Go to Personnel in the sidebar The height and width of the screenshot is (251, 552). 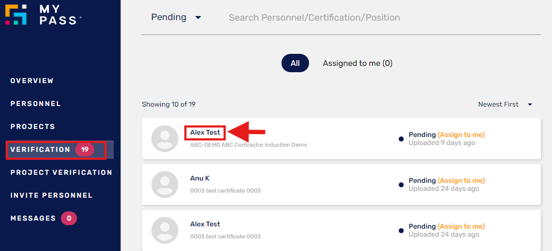[36, 104]
